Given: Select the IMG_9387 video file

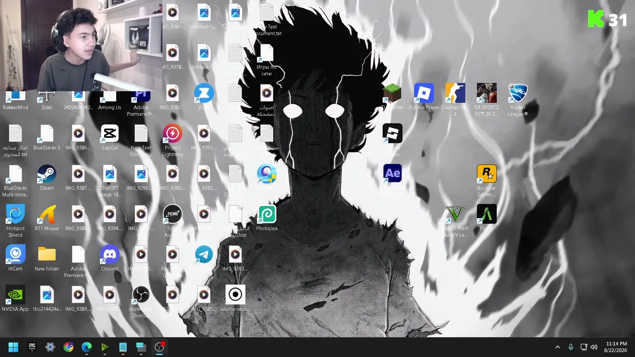Looking at the screenshot, I should point(78,178).
